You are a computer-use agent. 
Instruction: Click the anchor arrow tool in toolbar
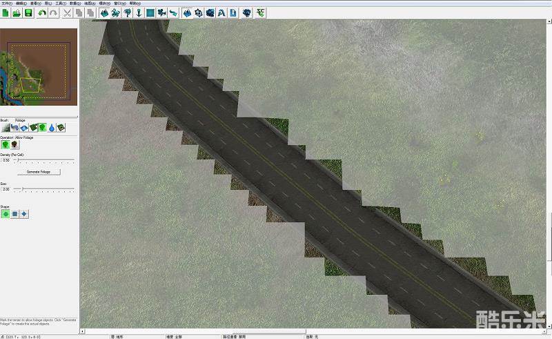click(x=138, y=13)
